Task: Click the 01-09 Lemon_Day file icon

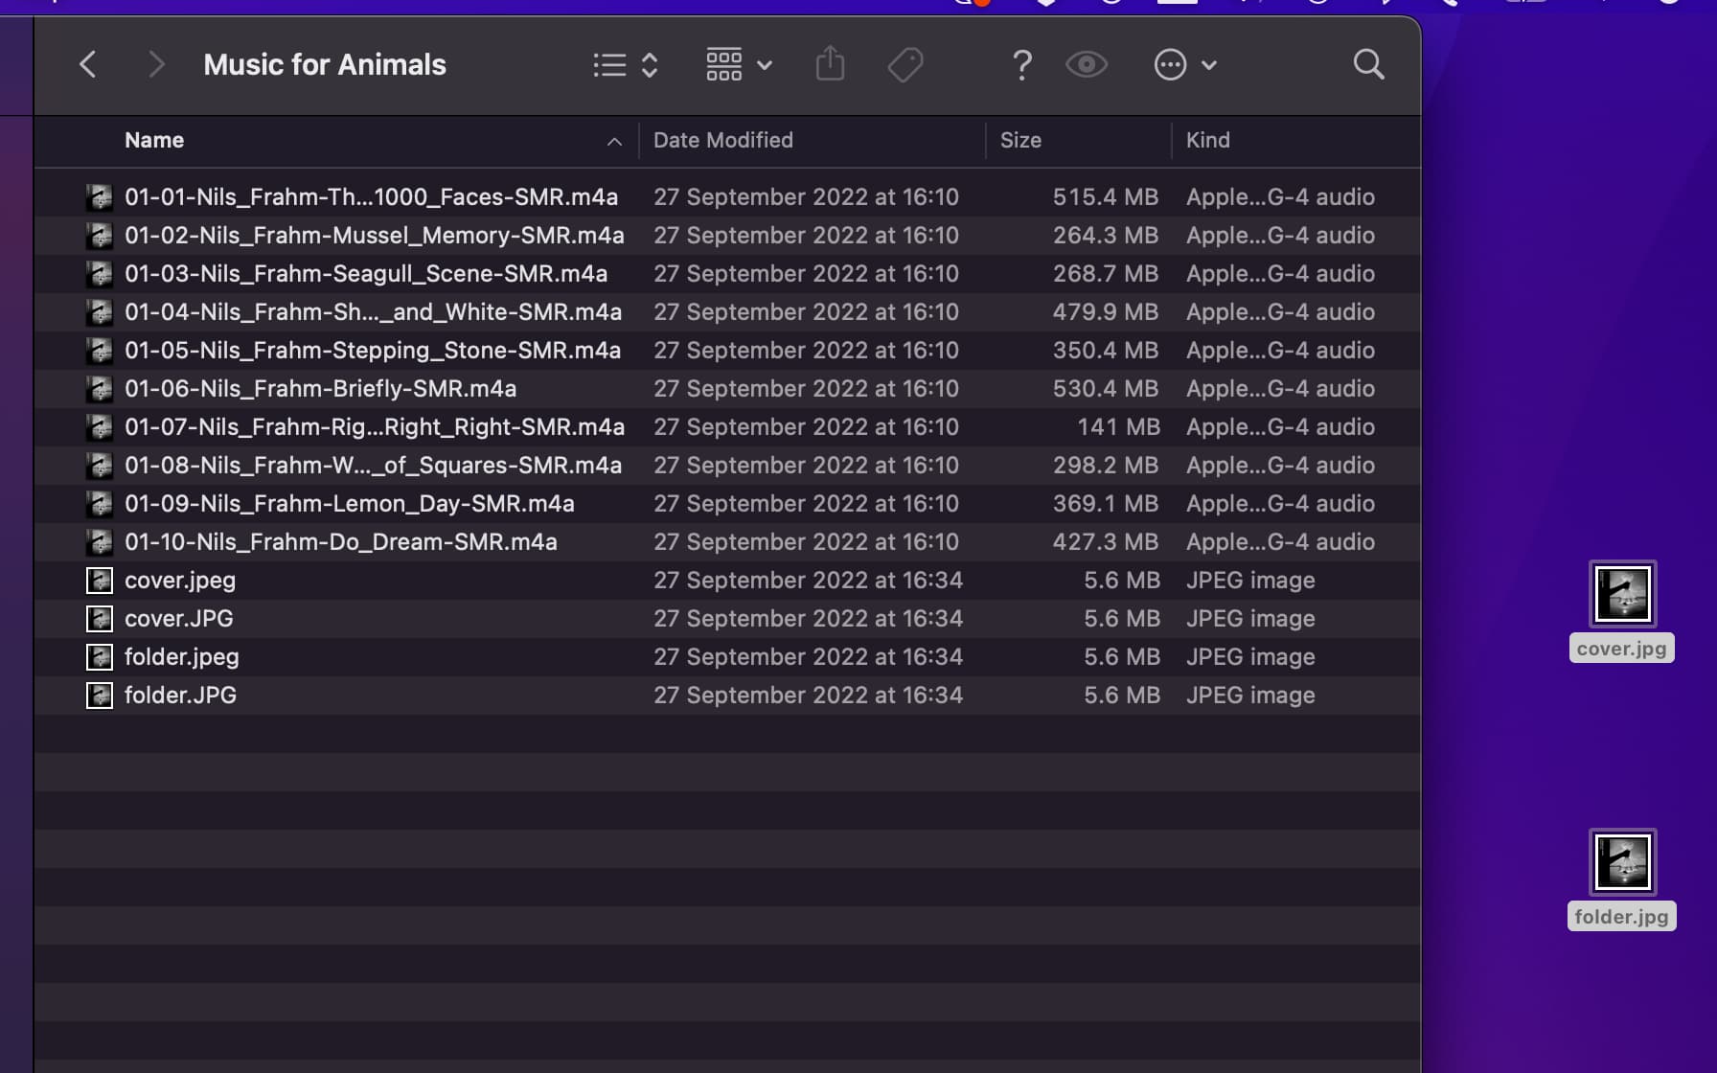Action: point(100,504)
